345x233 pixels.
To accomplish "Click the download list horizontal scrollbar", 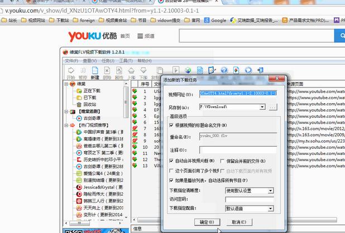I will [x=237, y=220].
